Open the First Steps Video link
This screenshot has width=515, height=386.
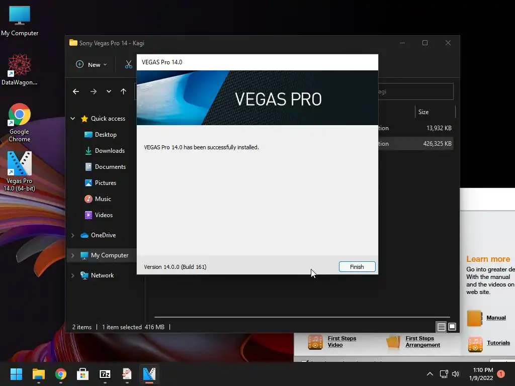(341, 342)
